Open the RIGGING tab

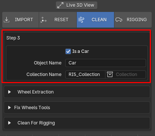tap(133, 20)
